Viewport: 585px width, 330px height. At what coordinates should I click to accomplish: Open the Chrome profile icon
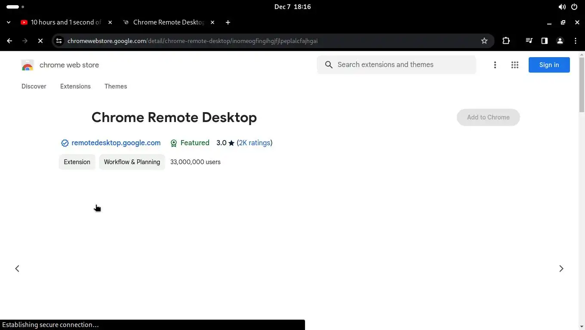560,41
